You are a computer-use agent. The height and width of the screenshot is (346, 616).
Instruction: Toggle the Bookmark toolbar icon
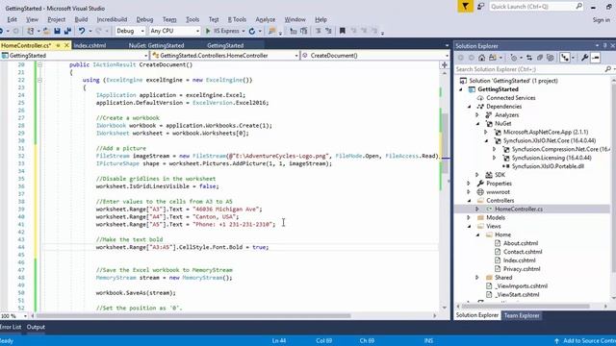pyautogui.click(x=343, y=31)
